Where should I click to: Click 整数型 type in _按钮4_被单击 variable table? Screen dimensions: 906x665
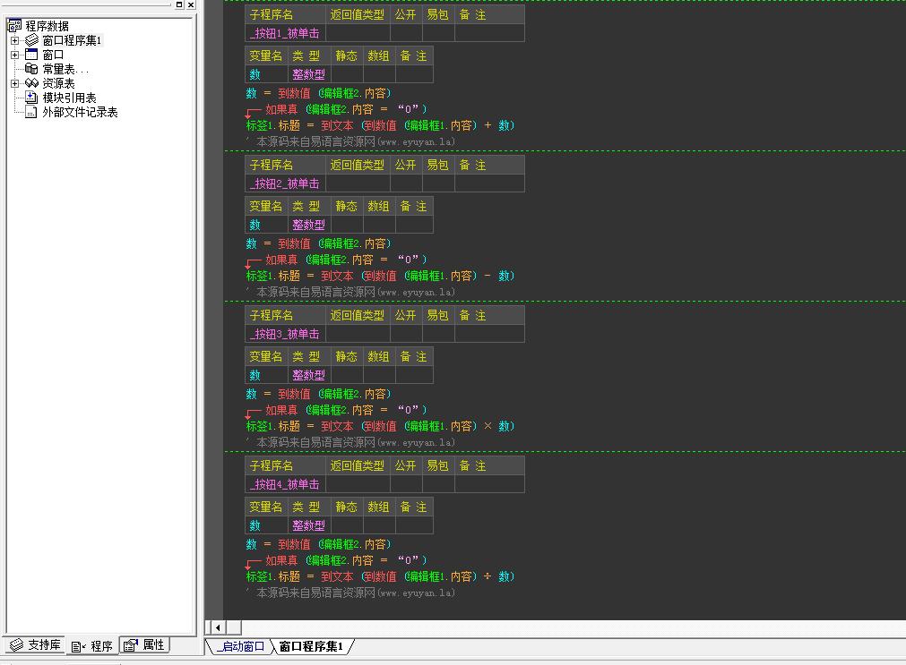(x=308, y=526)
